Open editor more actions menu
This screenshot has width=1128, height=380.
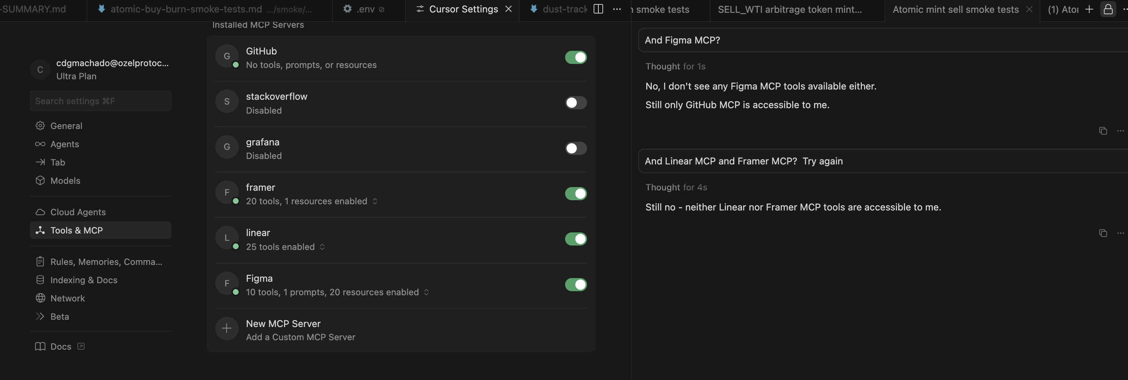(617, 9)
